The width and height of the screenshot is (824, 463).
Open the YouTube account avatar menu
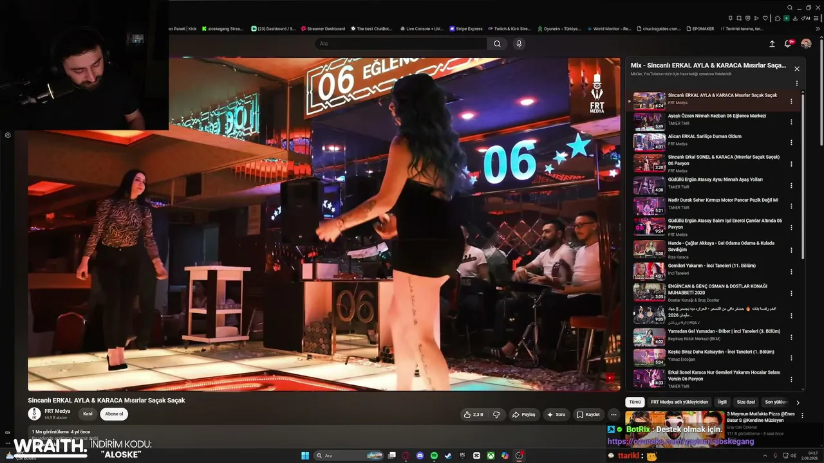coord(806,44)
